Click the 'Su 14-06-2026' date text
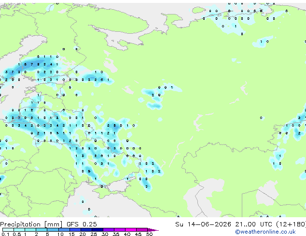The image size is (306, 236). click(203, 224)
